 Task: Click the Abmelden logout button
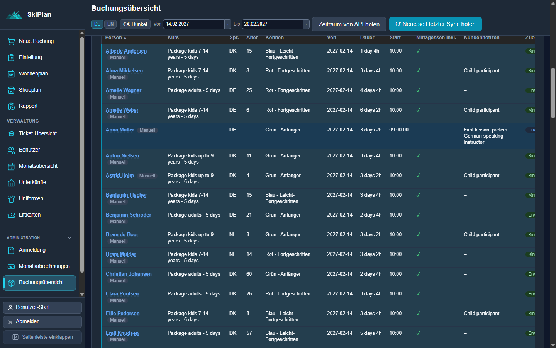(x=42, y=322)
